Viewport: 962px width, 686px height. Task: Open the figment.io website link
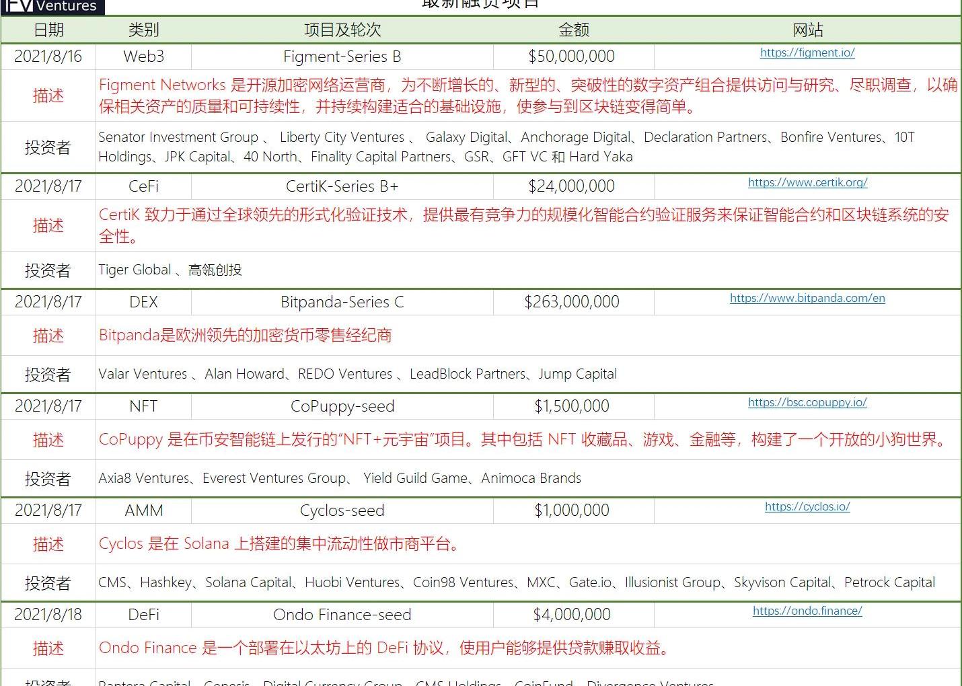tap(807, 52)
